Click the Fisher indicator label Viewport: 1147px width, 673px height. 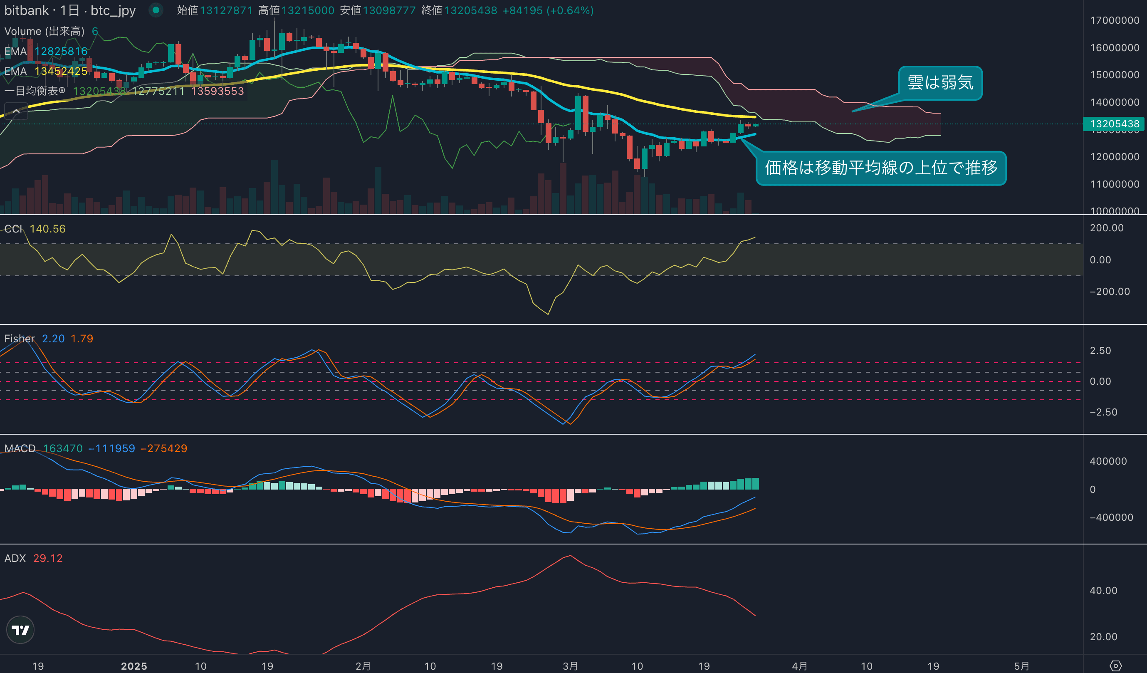click(x=19, y=339)
